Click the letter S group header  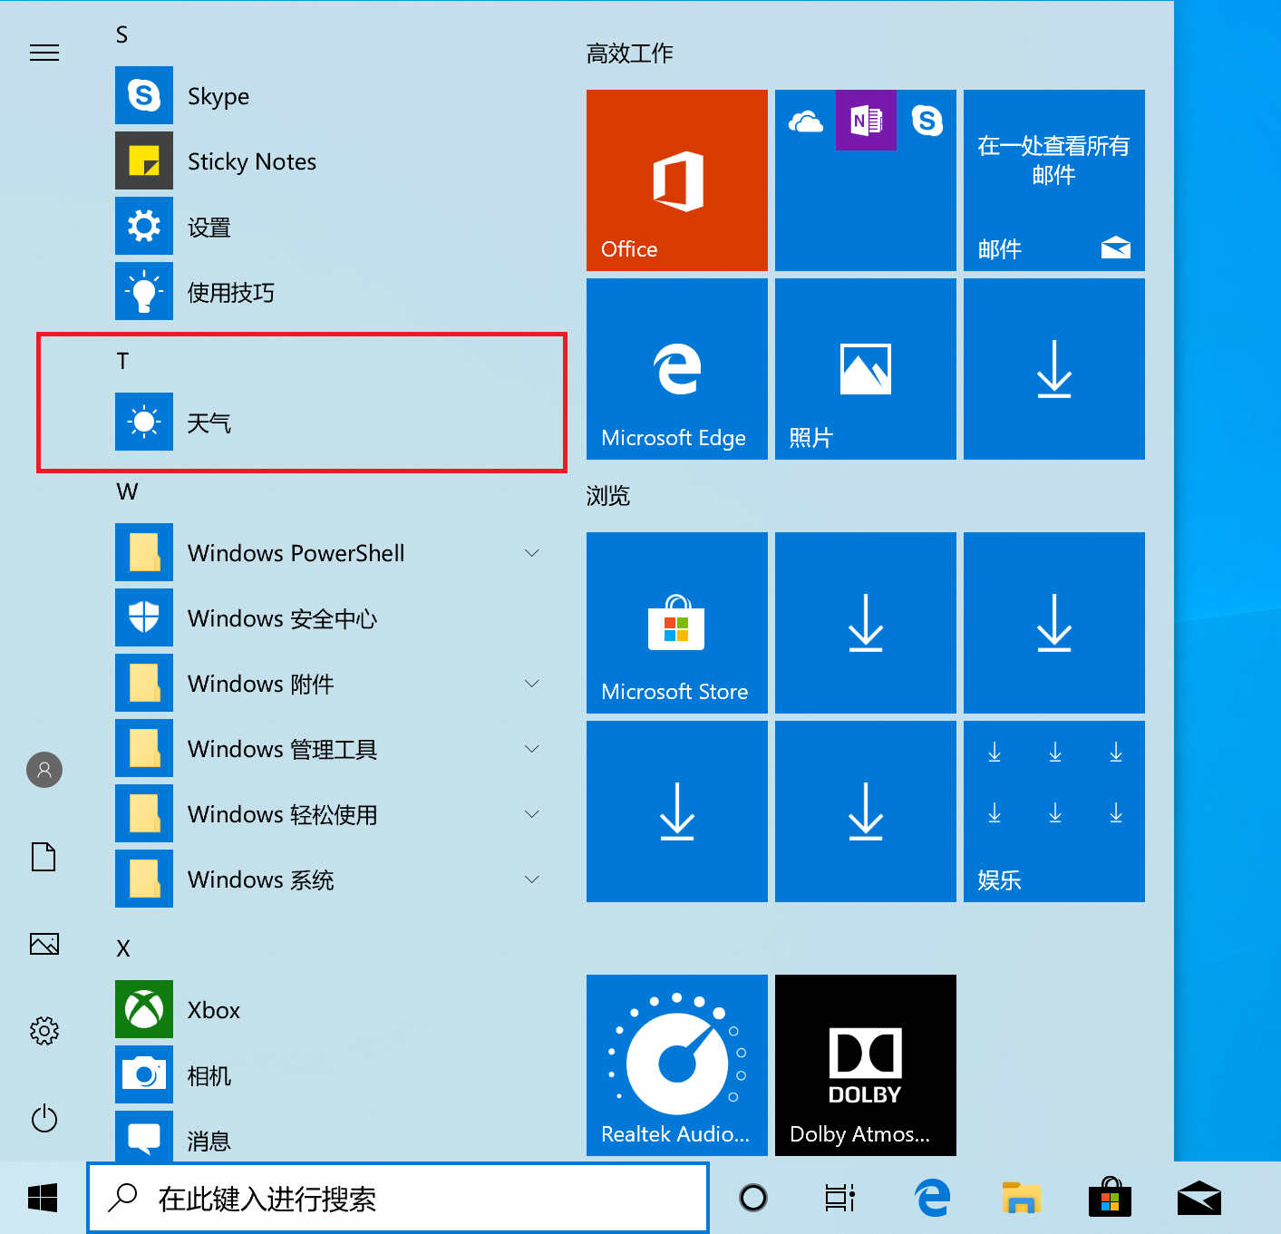[x=121, y=35]
